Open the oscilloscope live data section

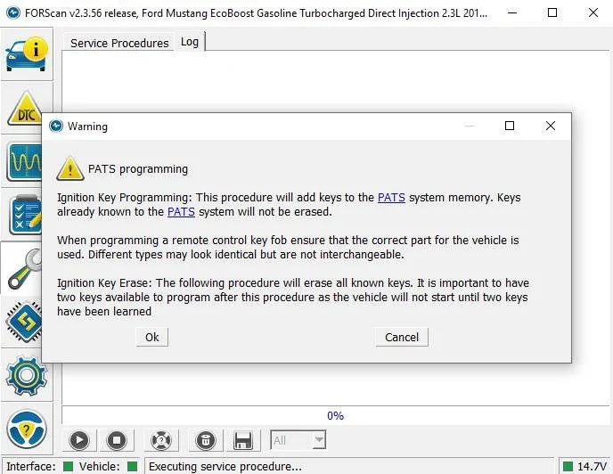click(26, 162)
